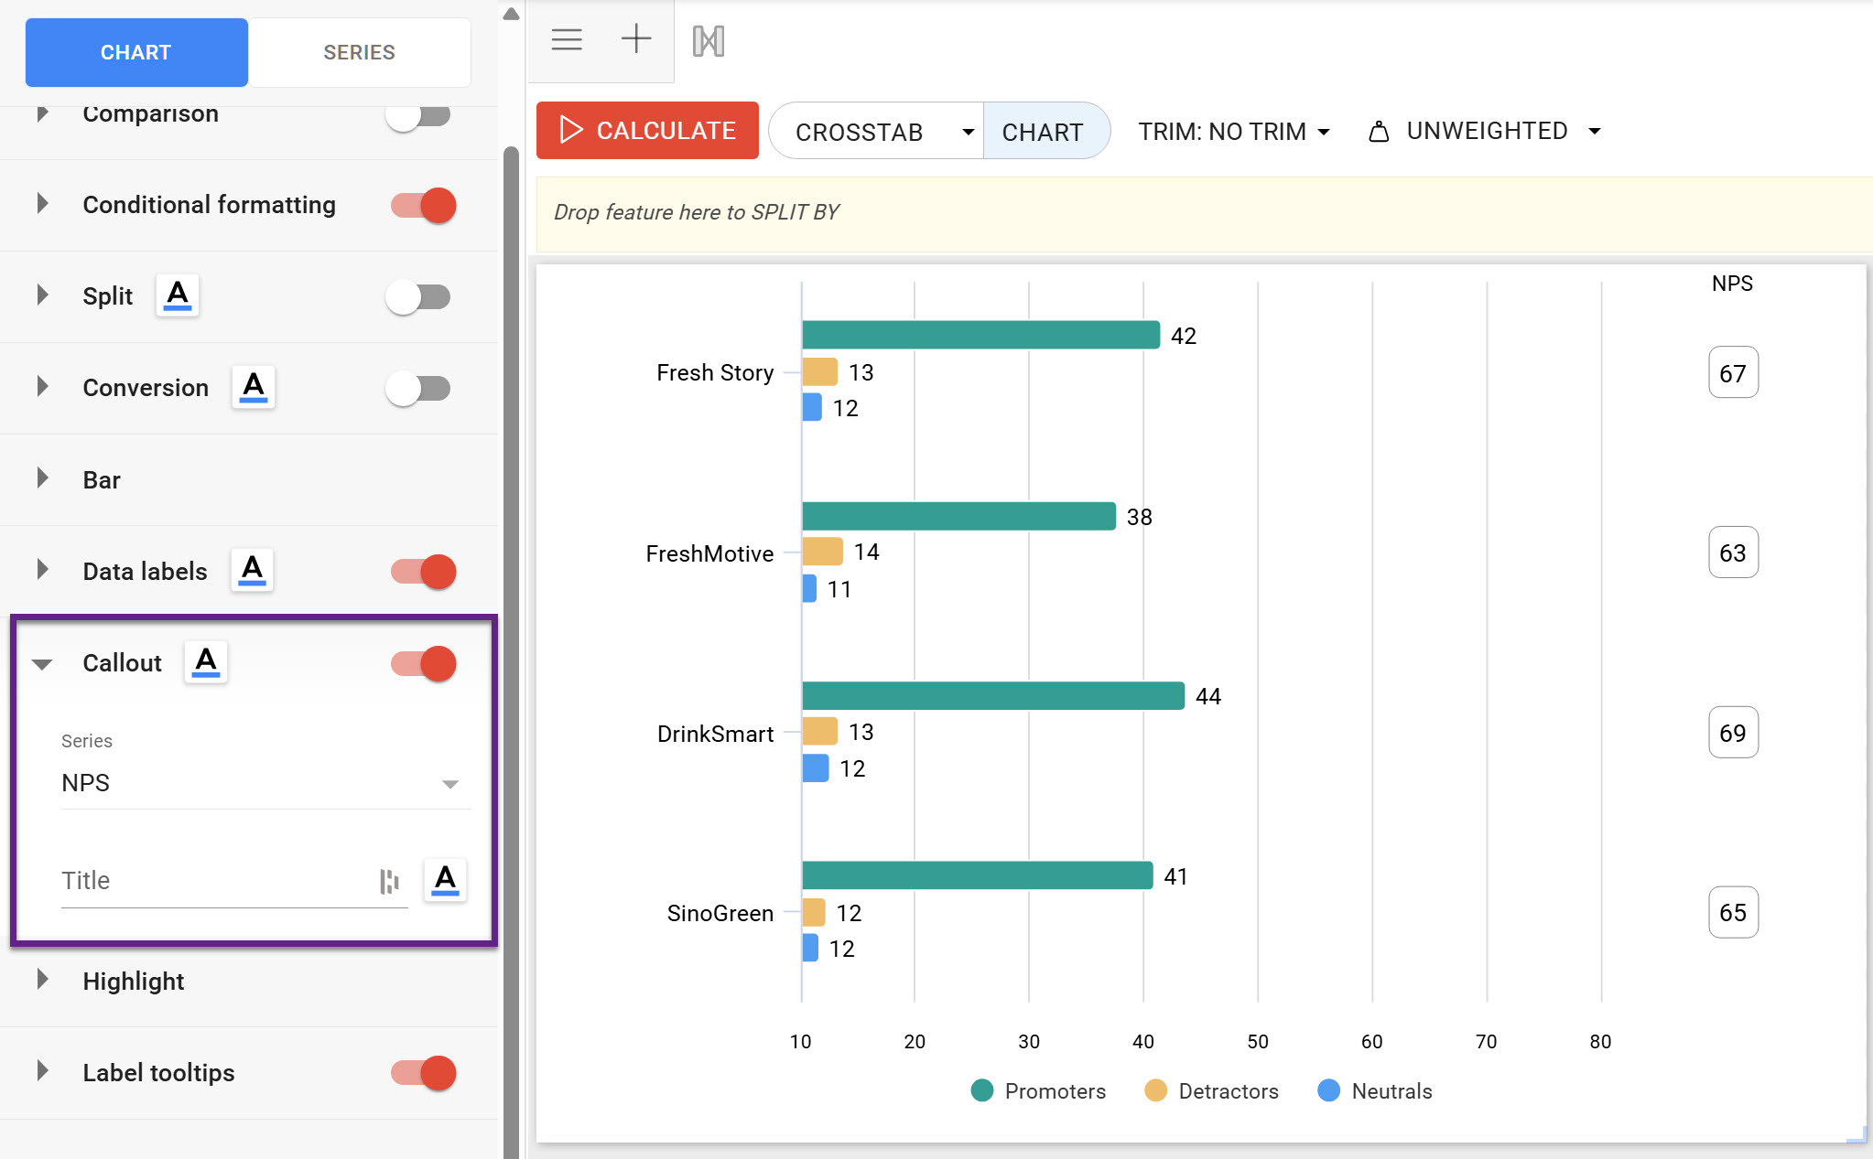This screenshot has width=1873, height=1159.
Task: Click the M logo icon in toolbar
Action: [x=708, y=41]
